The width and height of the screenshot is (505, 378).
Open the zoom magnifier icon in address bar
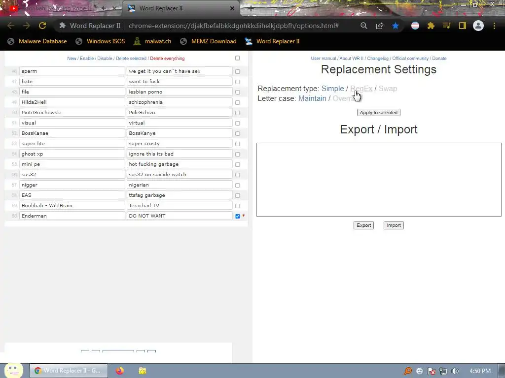363,26
